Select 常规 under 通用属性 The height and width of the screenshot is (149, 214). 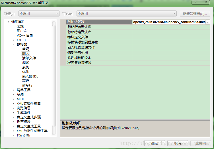coord(20,26)
